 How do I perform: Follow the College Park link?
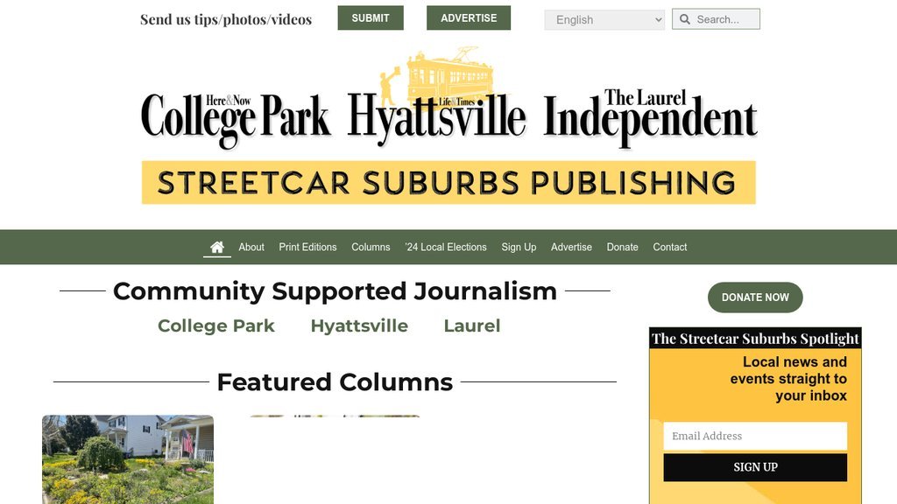(216, 325)
